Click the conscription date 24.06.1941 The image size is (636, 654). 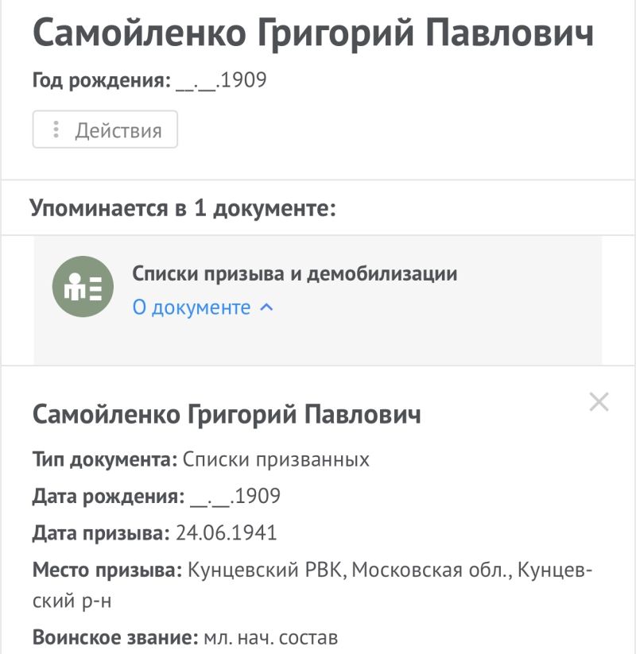pyautogui.click(x=227, y=532)
